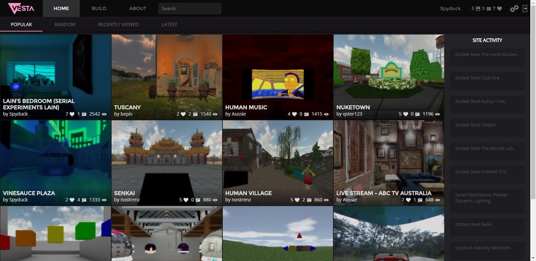Open the Human Music thumbnail
This screenshot has height=261, width=536.
click(x=278, y=77)
